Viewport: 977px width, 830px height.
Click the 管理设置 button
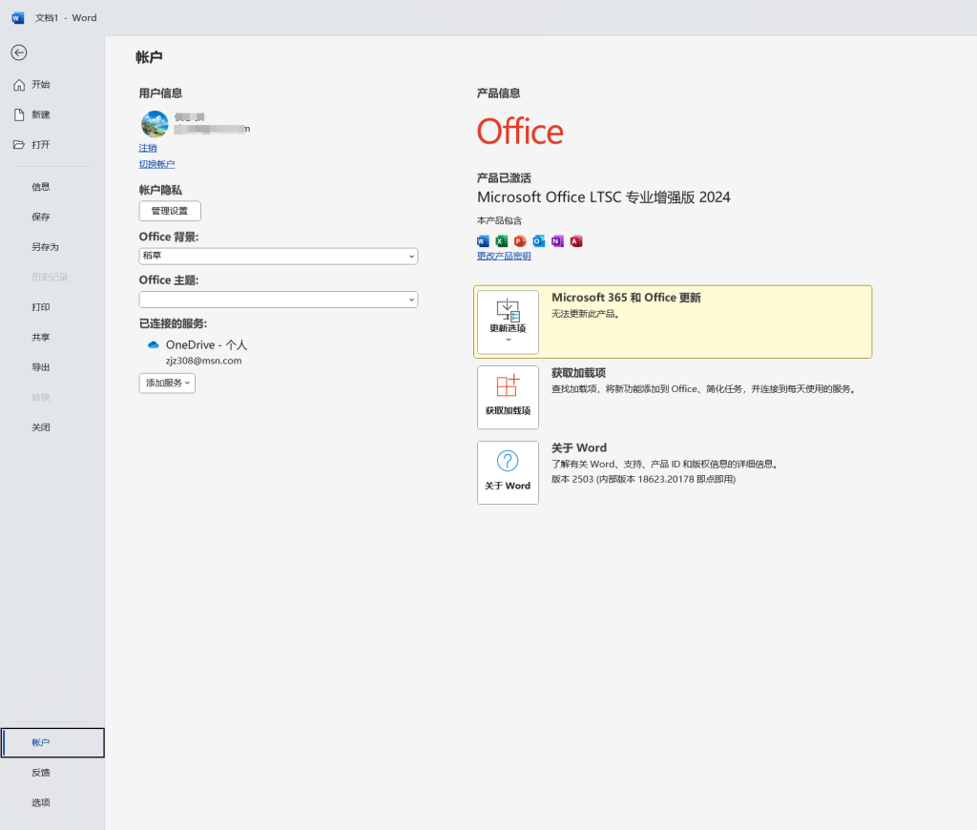pyautogui.click(x=169, y=210)
